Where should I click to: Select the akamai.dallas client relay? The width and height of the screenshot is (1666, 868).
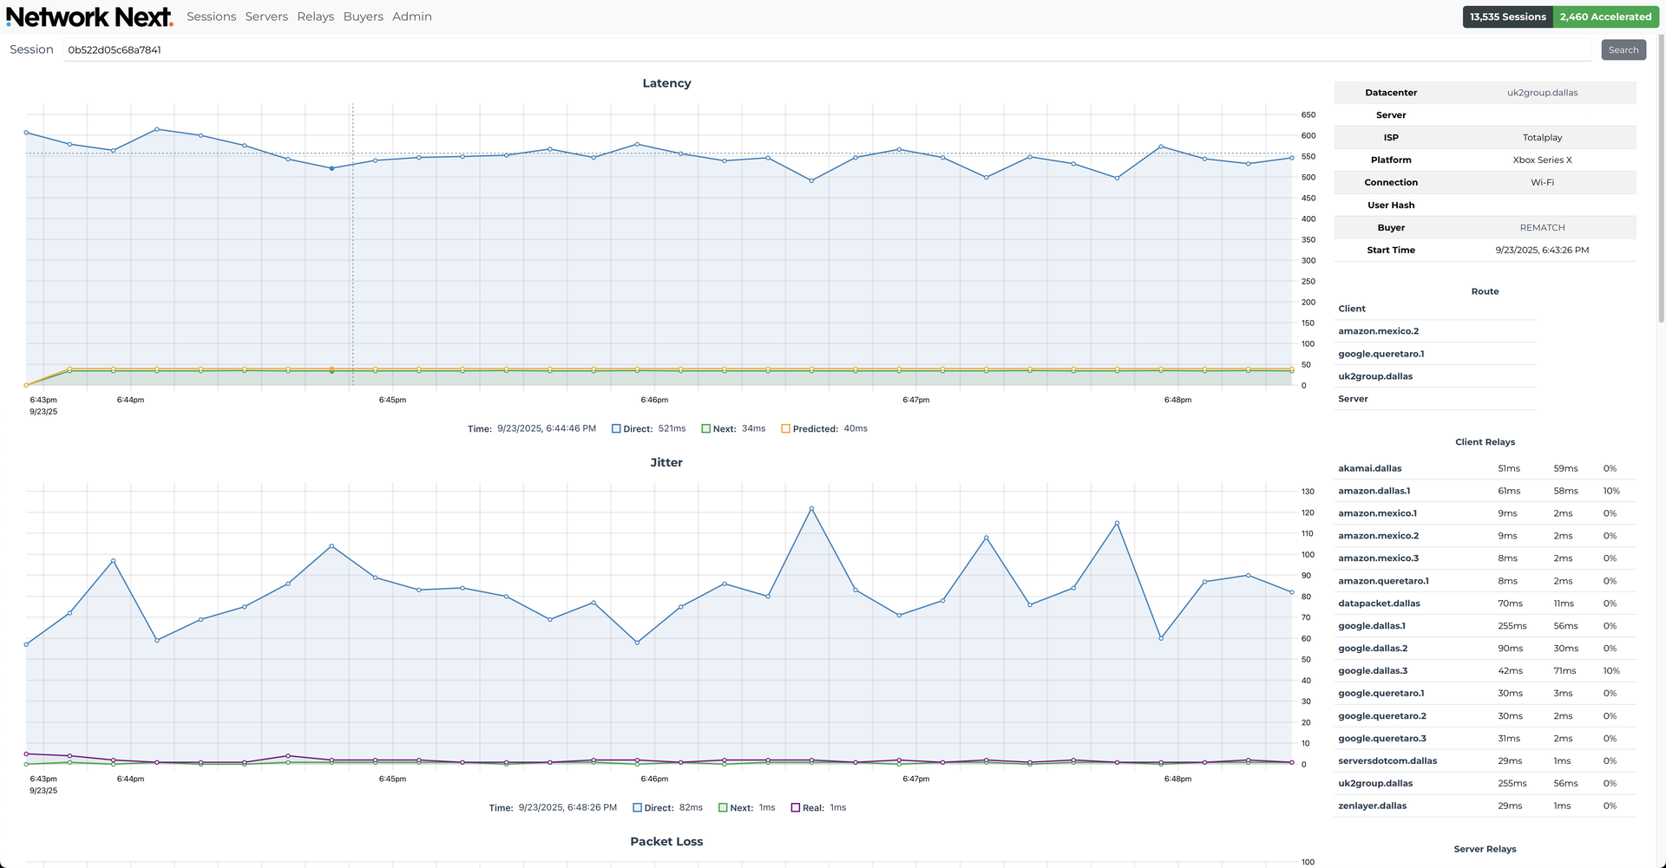point(1369,467)
